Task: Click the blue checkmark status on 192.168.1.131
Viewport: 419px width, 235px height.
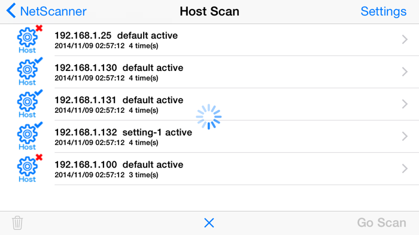Action: point(39,92)
